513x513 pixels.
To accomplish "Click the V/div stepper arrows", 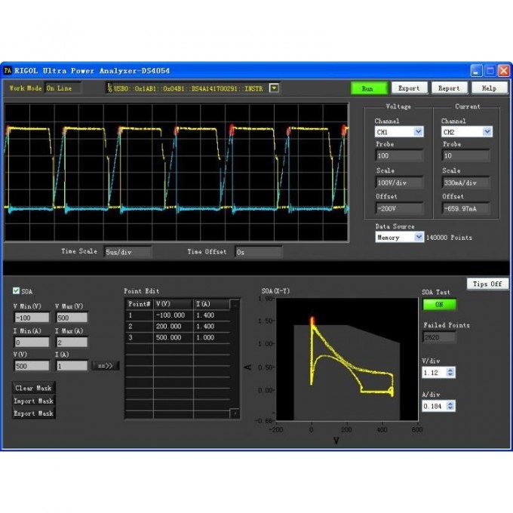I will coord(450,373).
